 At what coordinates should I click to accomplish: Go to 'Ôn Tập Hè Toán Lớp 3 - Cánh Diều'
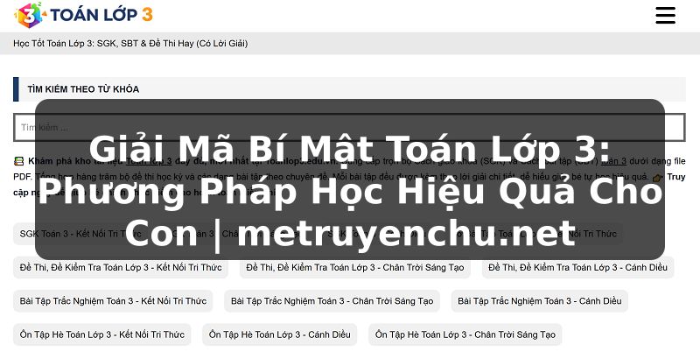(279, 334)
